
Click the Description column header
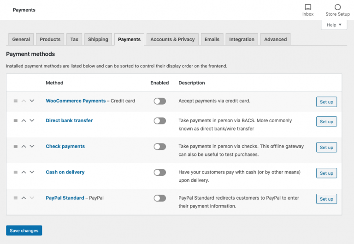[x=192, y=83]
